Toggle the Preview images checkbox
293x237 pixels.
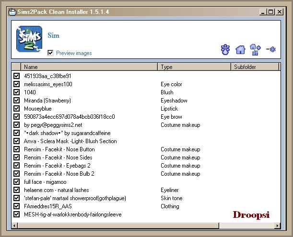(50, 53)
